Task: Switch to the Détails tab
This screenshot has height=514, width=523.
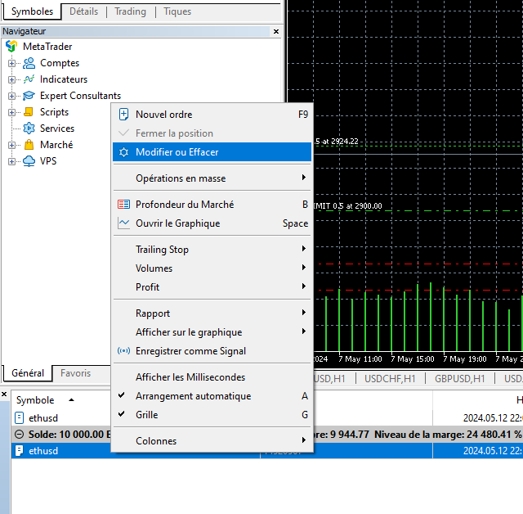Action: (x=83, y=11)
